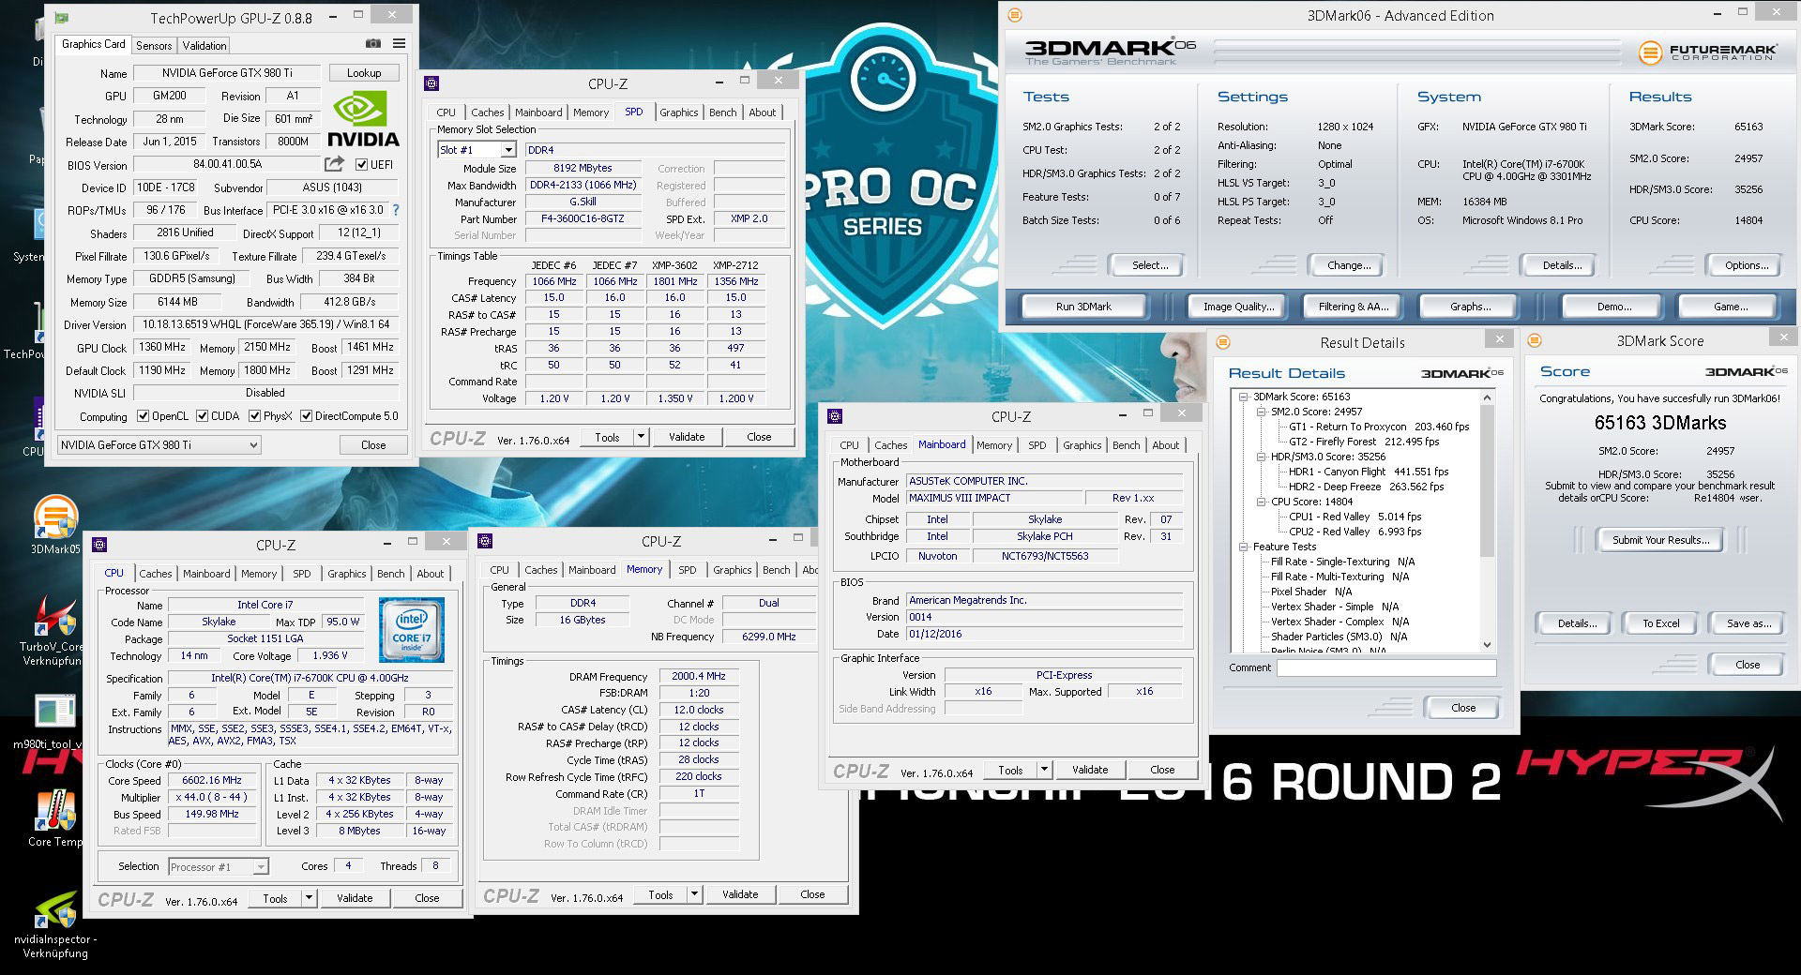Switch to the Sensors tab in GPU-Z
Image resolution: width=1801 pixels, height=975 pixels.
(x=154, y=45)
